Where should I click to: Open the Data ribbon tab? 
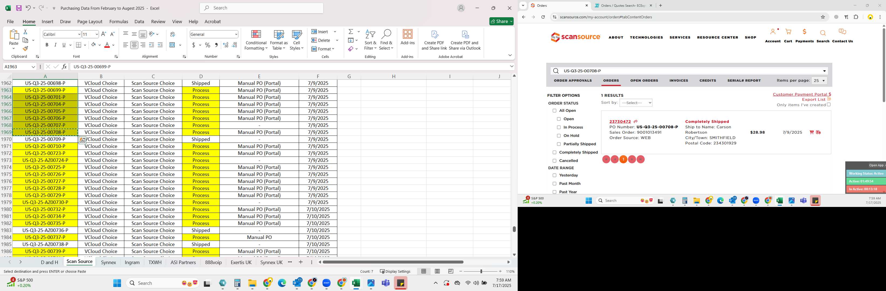[139, 21]
